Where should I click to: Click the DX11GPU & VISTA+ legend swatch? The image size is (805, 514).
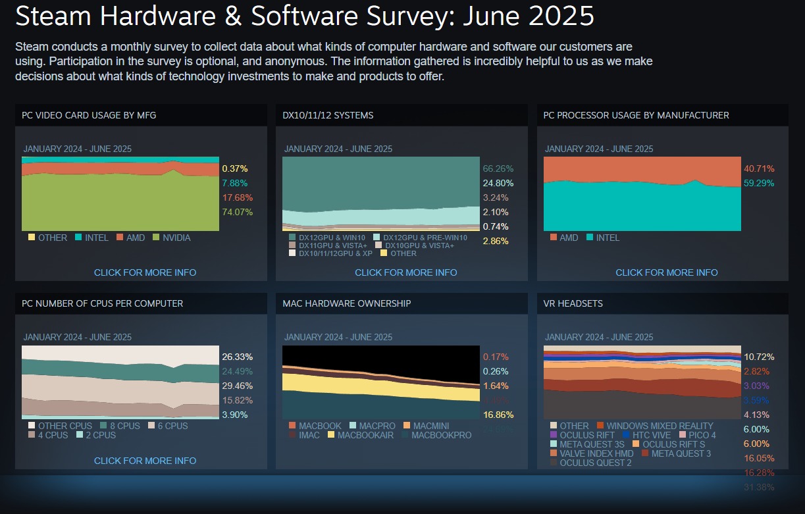point(292,245)
